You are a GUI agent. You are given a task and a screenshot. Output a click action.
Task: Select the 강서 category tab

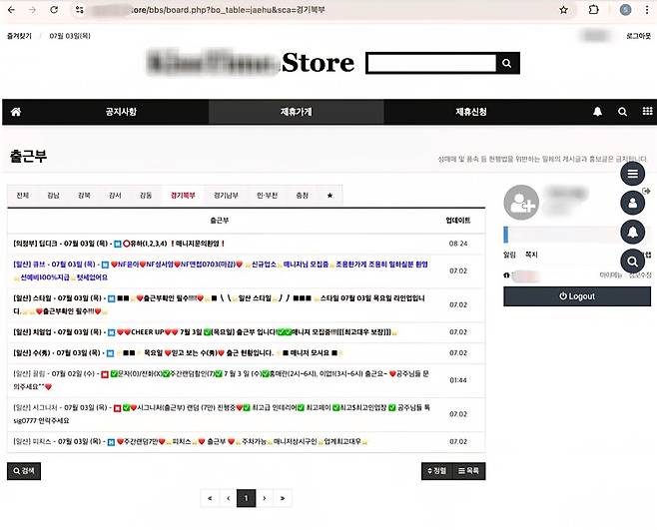click(115, 196)
